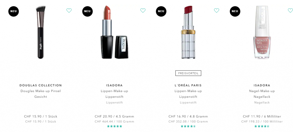This screenshot has width=293, height=132.
Task: Click NEU badge on Douglas brush
Action: 13,11
